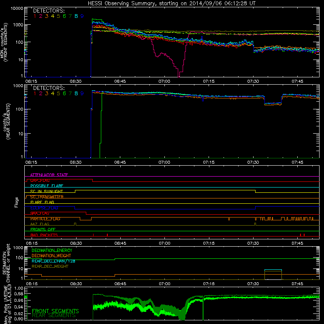
Task: Pick detector 3 in rear segments legend
Action: click(47, 94)
